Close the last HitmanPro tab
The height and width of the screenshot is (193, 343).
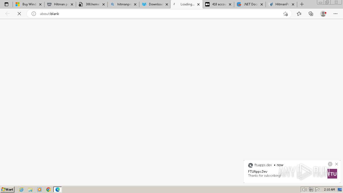tap(293, 4)
